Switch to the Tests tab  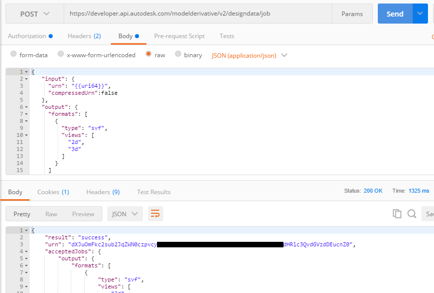tap(226, 36)
